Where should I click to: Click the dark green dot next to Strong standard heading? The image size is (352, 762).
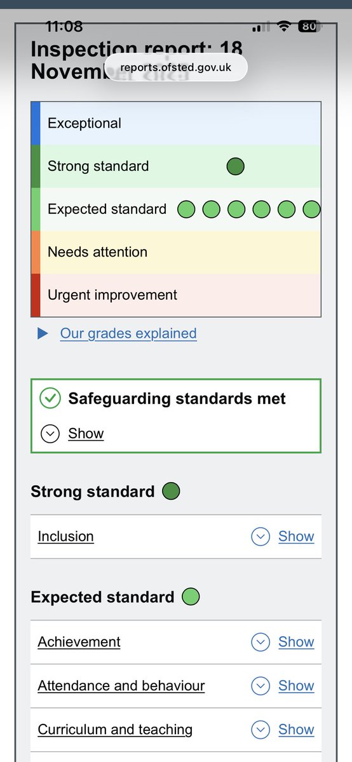click(x=171, y=491)
